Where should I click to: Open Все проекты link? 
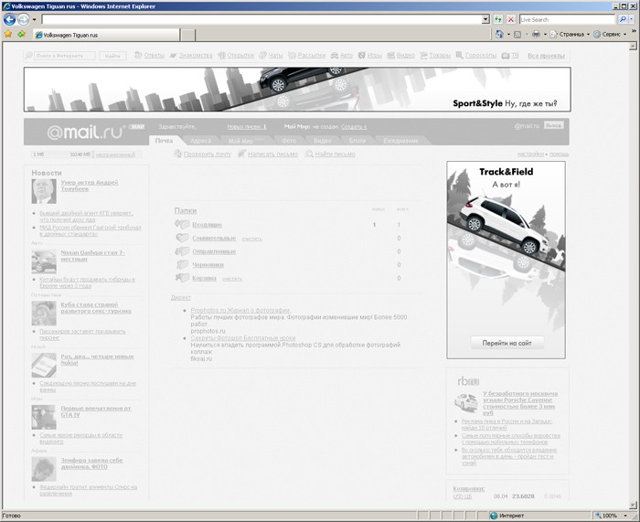[x=546, y=56]
